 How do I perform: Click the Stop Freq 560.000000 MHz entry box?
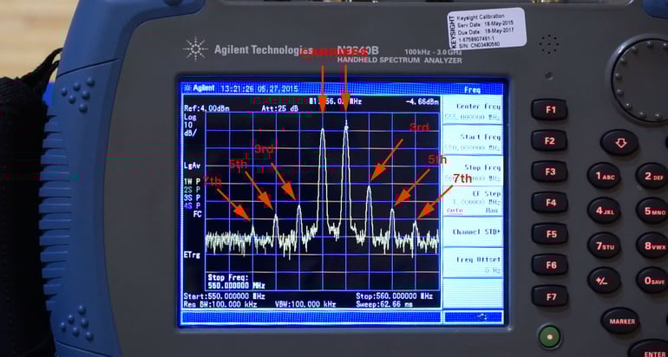[237, 282]
